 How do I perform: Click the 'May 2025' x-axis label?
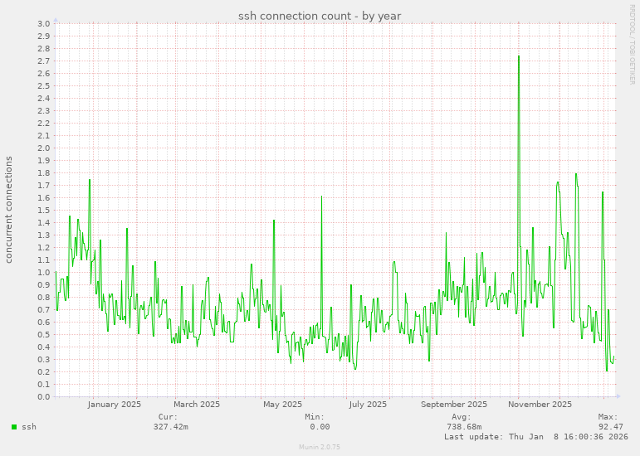pos(282,405)
